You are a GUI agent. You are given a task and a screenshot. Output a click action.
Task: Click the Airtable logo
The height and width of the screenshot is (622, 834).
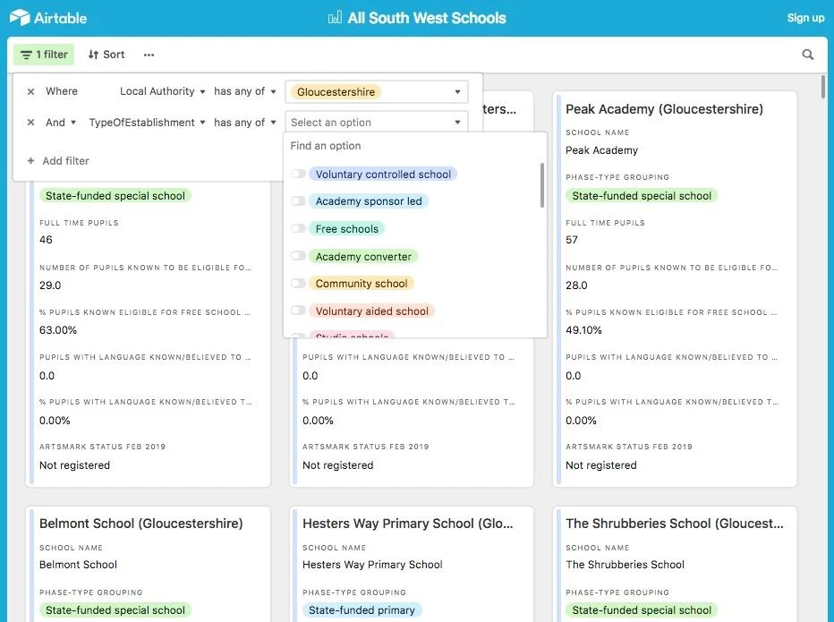pyautogui.click(x=48, y=18)
